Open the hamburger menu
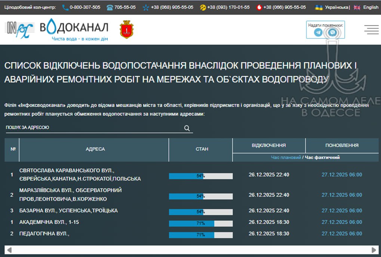Image resolution: width=381 pixels, height=257 pixels. pos(371,30)
